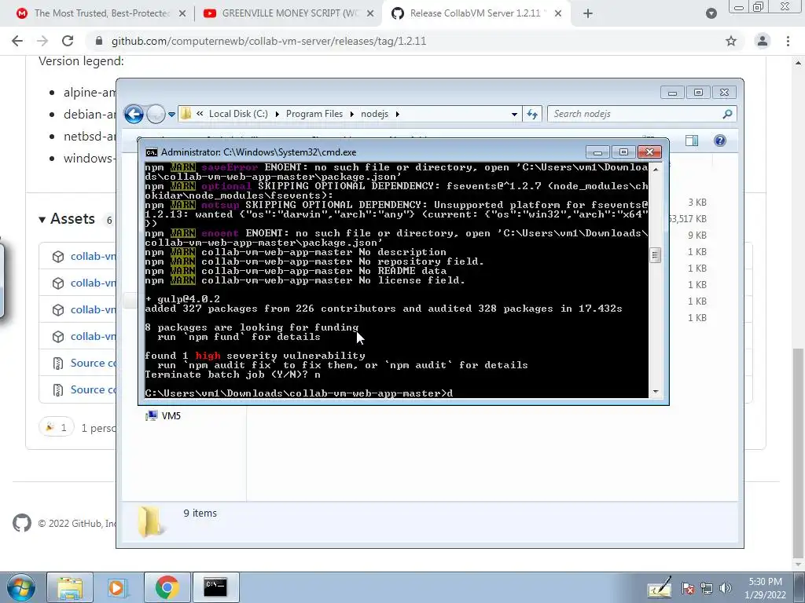Open Explorer help button
Screen dimensions: 805x603
click(720, 141)
